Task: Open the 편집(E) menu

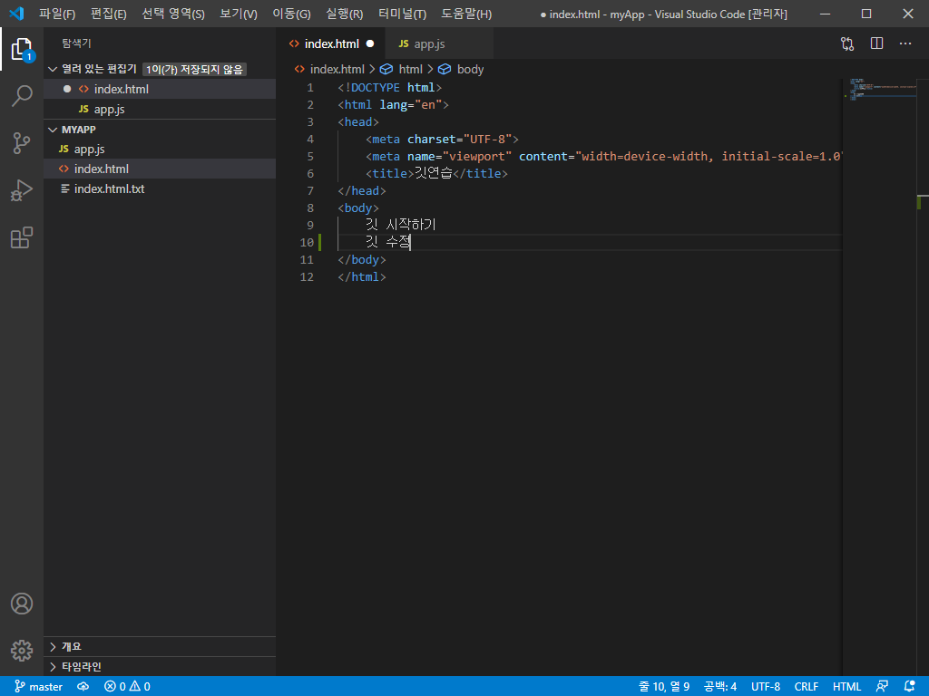Action: [x=109, y=14]
